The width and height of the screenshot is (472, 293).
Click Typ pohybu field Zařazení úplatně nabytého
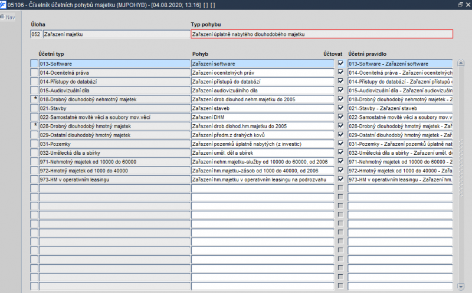(322, 34)
